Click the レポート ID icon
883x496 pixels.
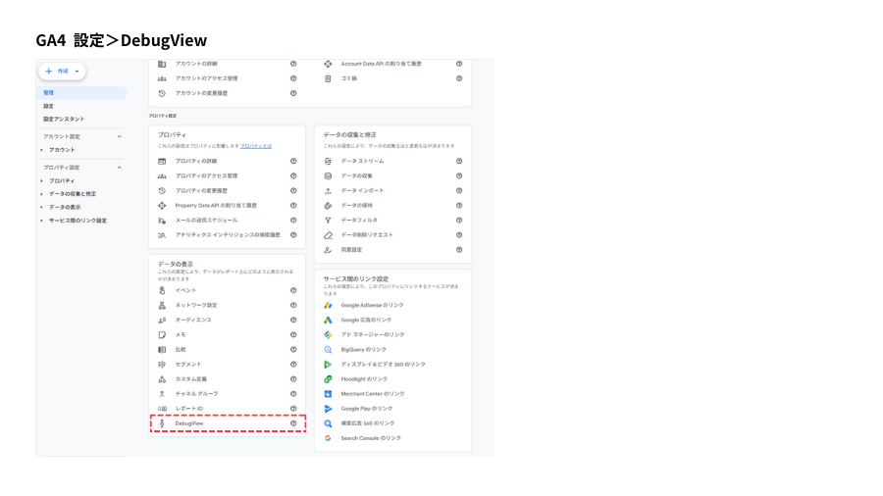click(162, 409)
